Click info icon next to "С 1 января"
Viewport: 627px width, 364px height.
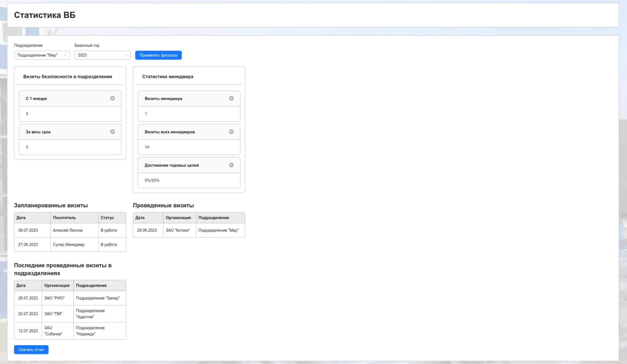112,98
